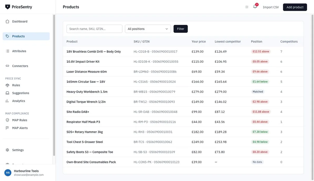Select Suggestions under Price Sync
The width and height of the screenshot is (314, 181).
pyautogui.click(x=26, y=93)
